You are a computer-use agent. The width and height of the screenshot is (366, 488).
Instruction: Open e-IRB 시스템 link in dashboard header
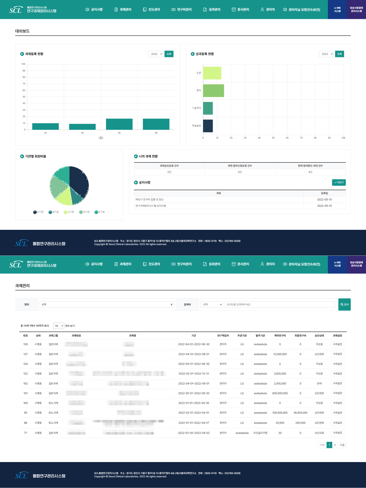[337, 9]
